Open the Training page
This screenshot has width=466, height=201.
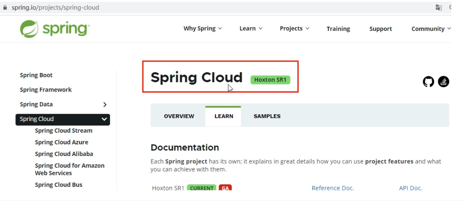click(338, 29)
